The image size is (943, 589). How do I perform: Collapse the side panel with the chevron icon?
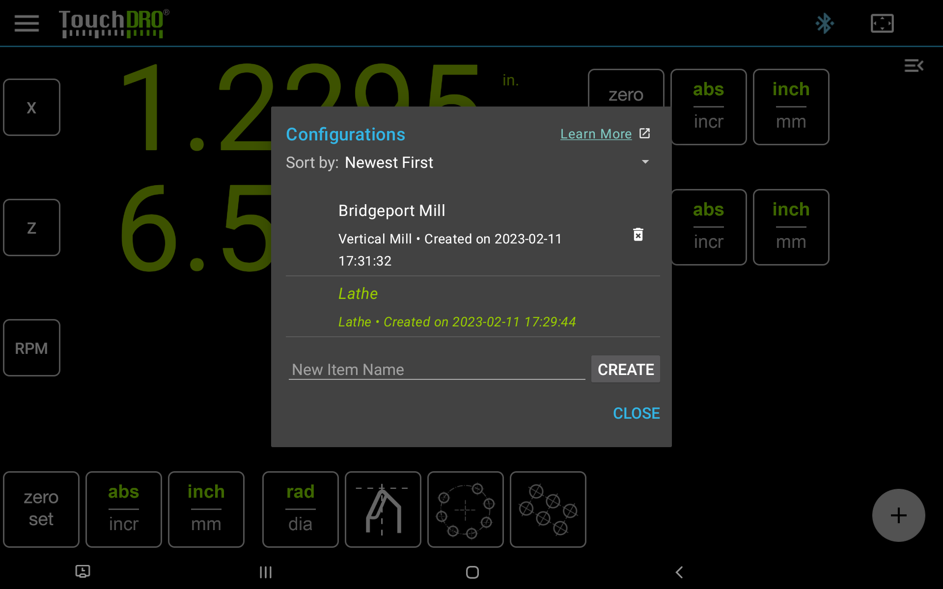914,65
